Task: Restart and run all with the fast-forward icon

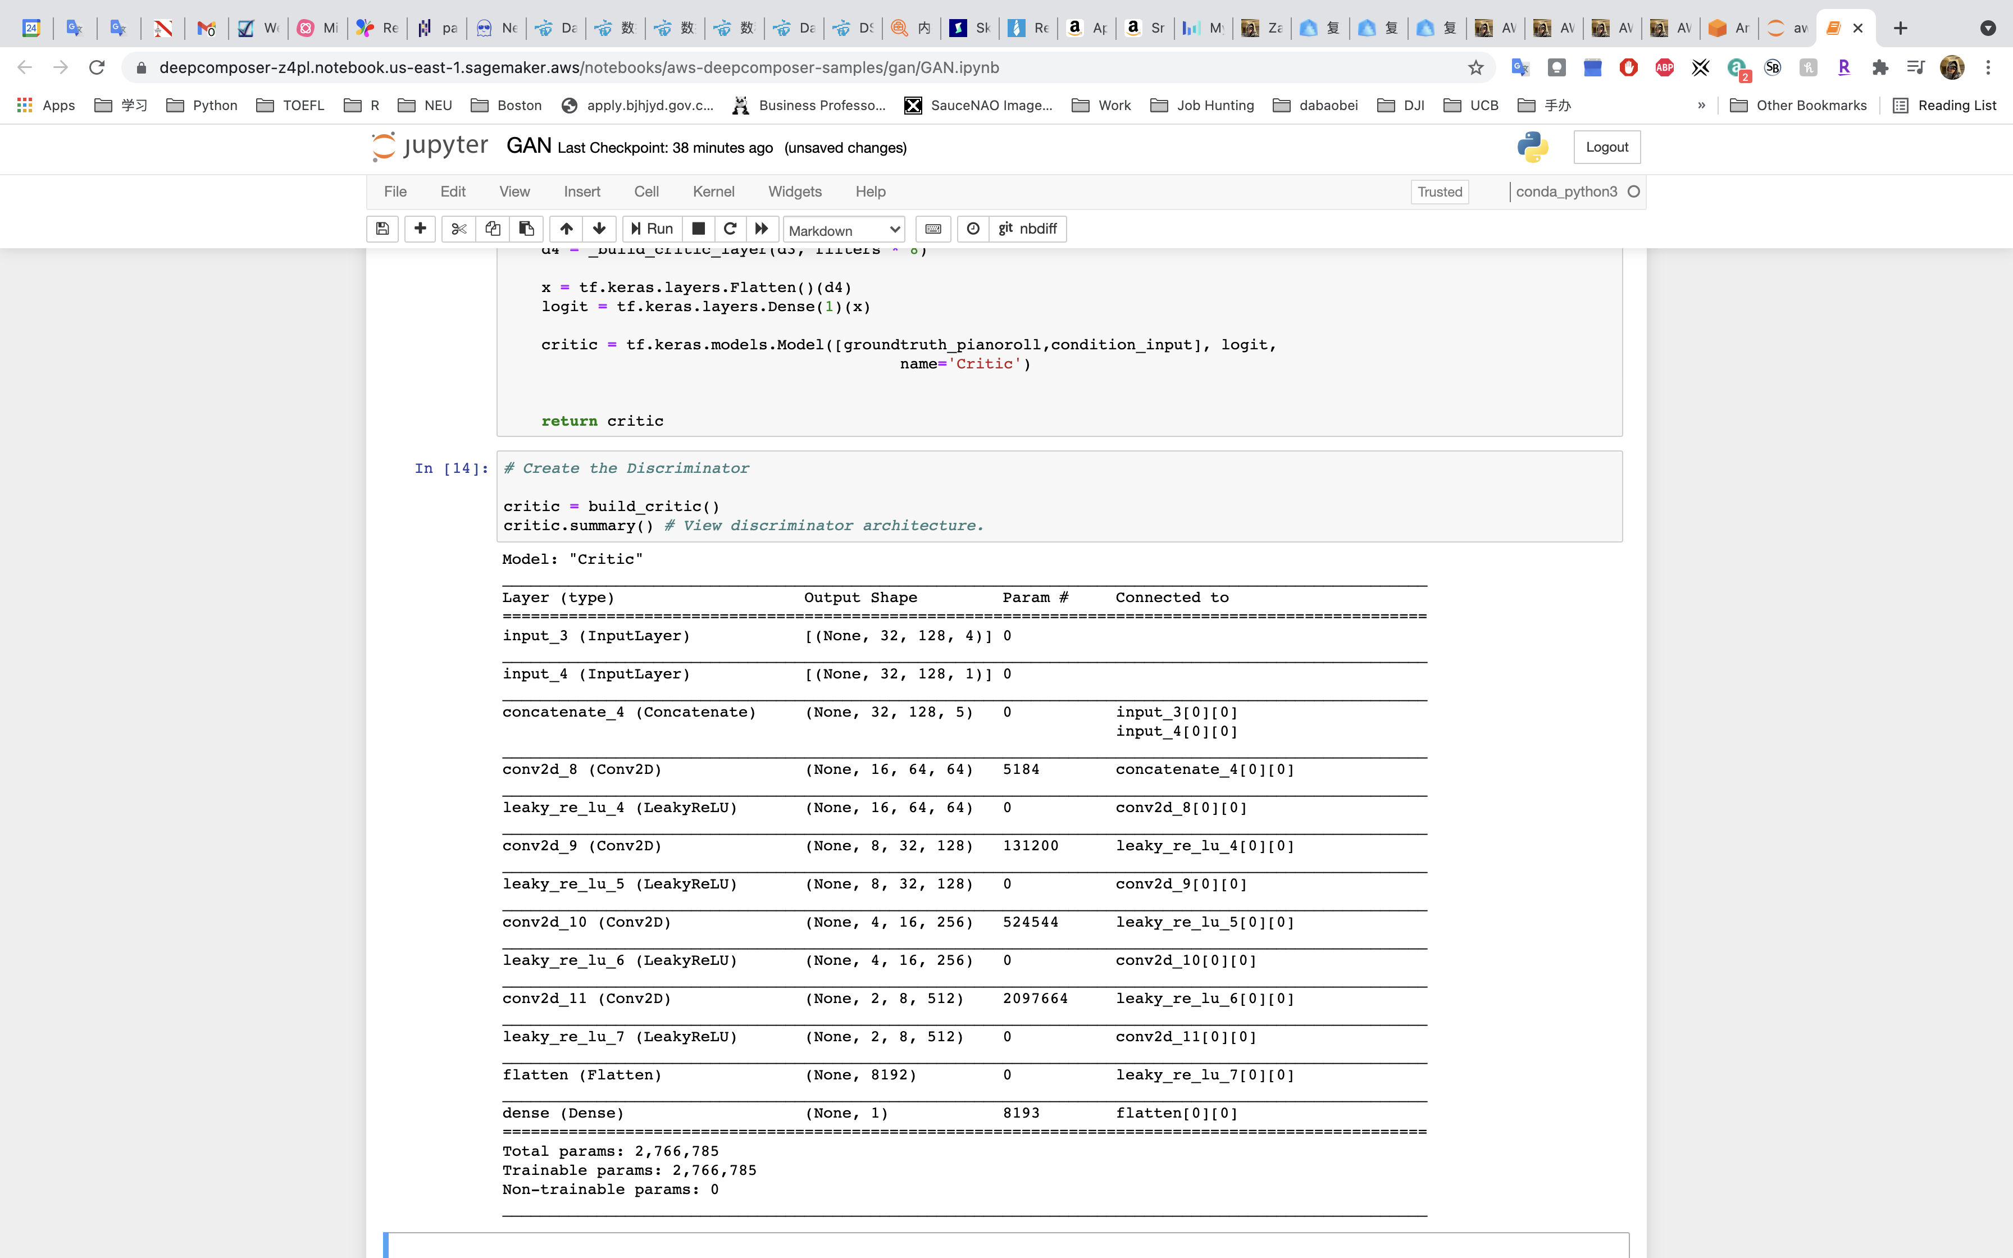Action: 762,229
